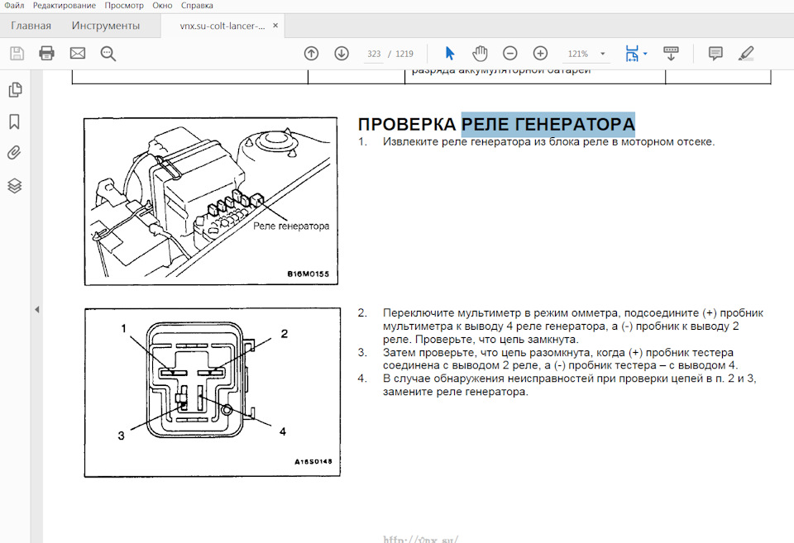Open the Редактирование menu
The image size is (794, 543).
coord(65,6)
